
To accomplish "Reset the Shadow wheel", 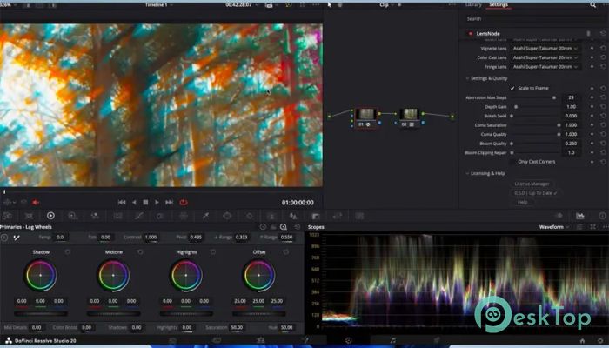I will [68, 252].
